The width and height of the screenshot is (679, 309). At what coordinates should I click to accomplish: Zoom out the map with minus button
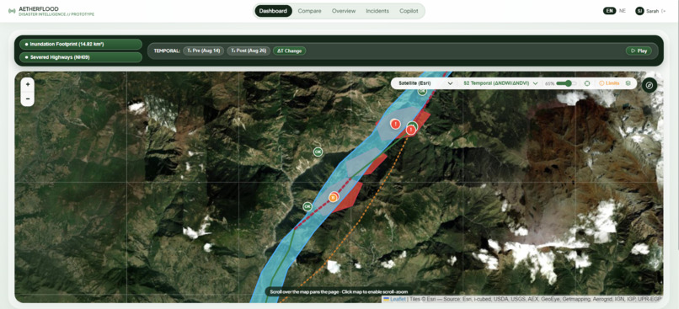coord(28,99)
